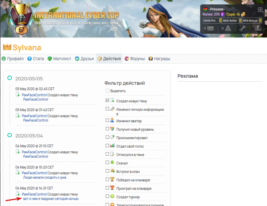Switch to the Стата tab
The image size is (267, 206).
coord(36,59)
